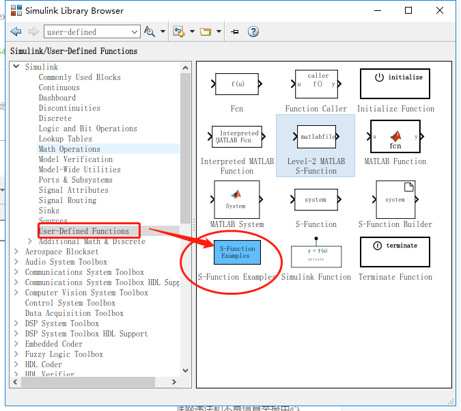Select Dashboard library in tree
The height and width of the screenshot is (411, 461).
(x=57, y=98)
